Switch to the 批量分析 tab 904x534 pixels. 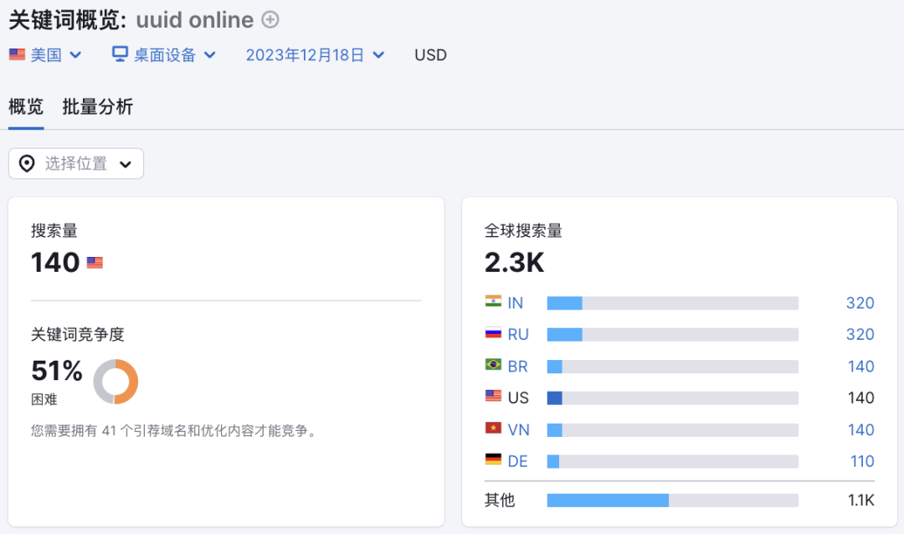tap(97, 107)
